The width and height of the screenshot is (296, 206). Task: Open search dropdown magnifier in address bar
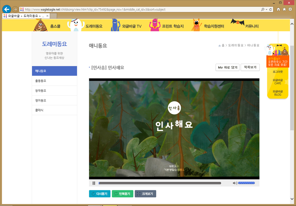point(263,10)
